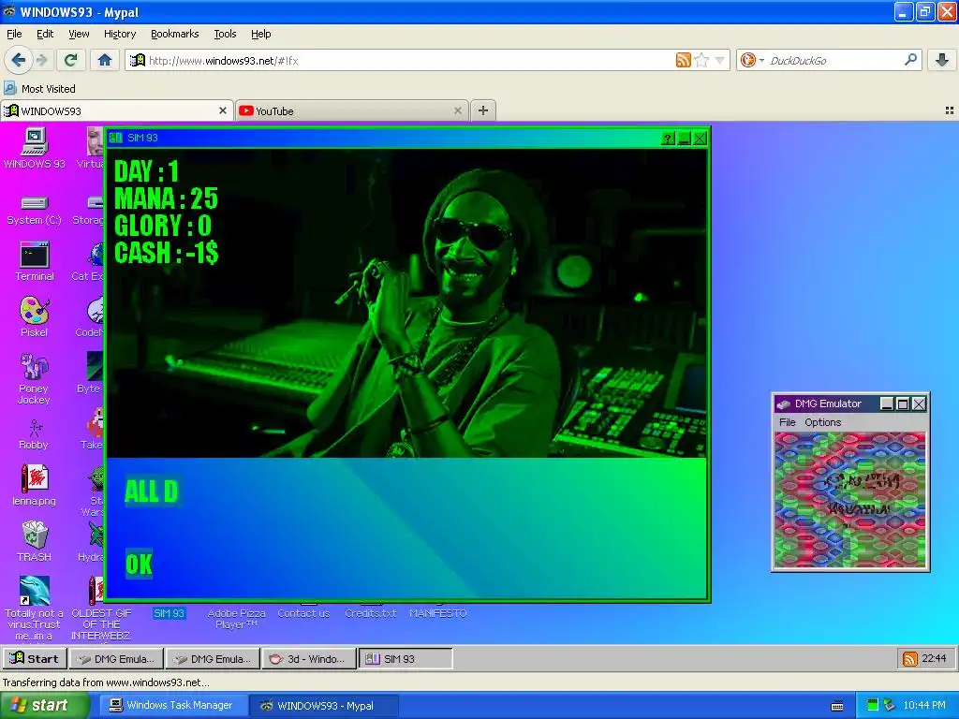Open the Contact us desktop icon
Image resolution: width=959 pixels, height=719 pixels.
pos(303,612)
